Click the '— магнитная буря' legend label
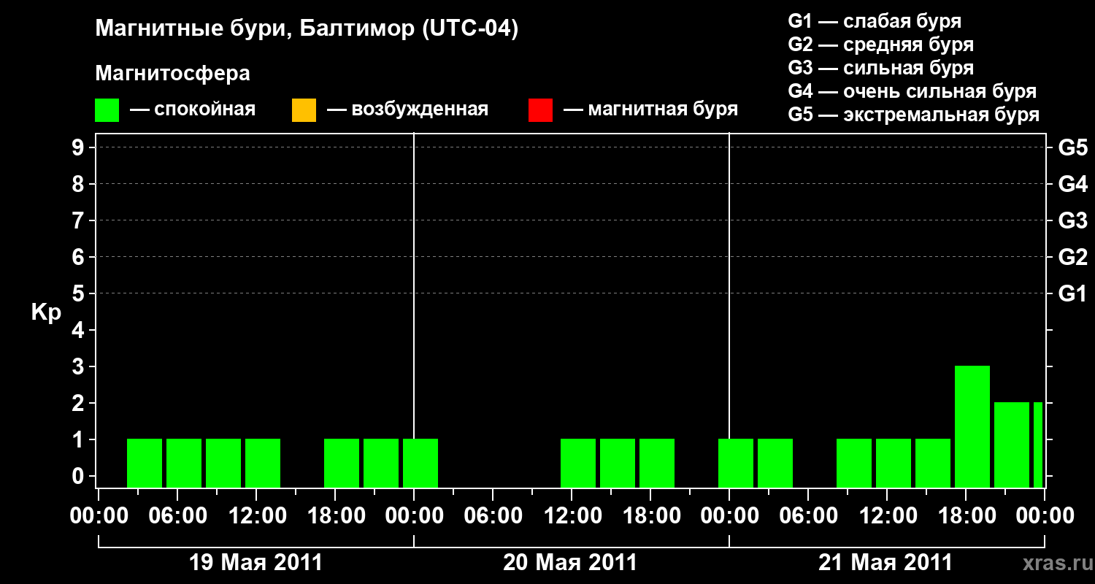Screen dimensions: 1095x584 (x=651, y=109)
